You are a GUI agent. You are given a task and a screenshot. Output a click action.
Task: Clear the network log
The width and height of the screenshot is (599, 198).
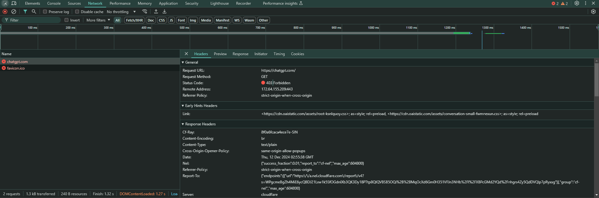(x=14, y=12)
